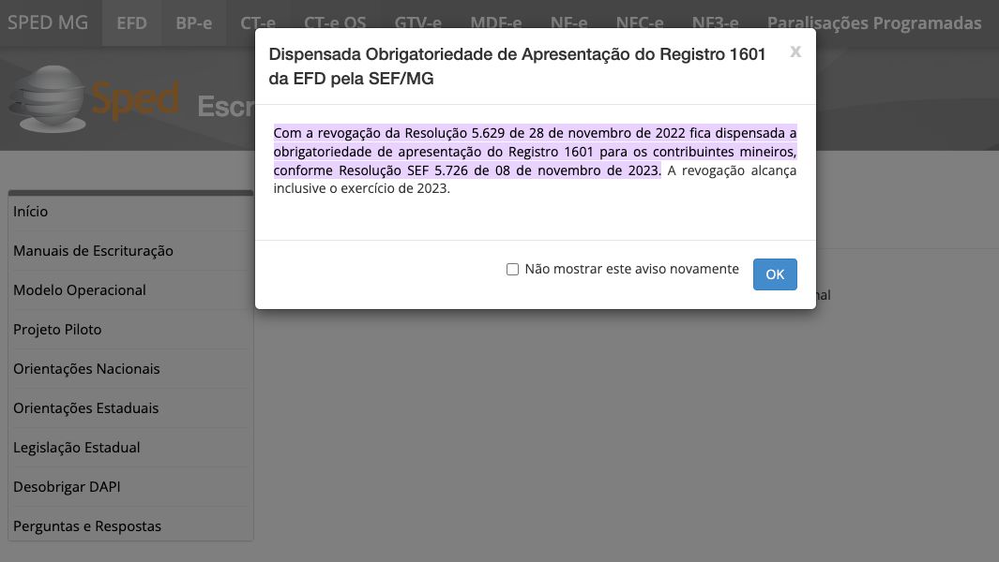Open Desobrigar DAPI sidebar item

click(x=67, y=487)
